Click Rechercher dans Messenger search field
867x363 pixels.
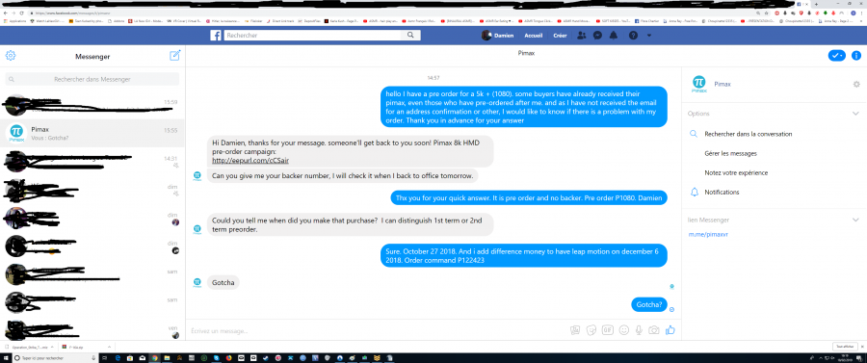coord(92,79)
